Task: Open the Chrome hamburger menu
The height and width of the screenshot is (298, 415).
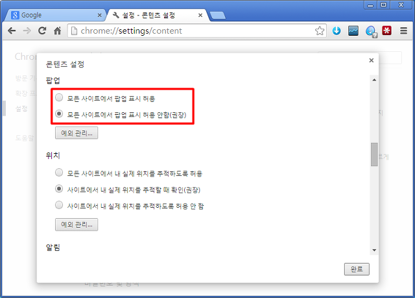Action: (403, 31)
